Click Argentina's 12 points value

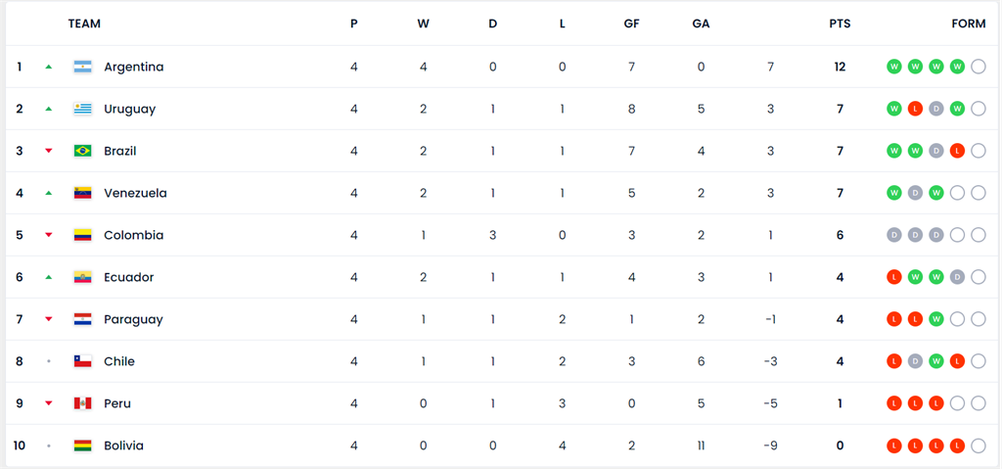(840, 67)
